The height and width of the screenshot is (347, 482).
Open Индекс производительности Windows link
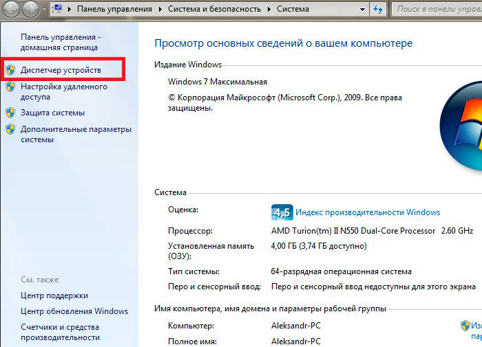[368, 212]
